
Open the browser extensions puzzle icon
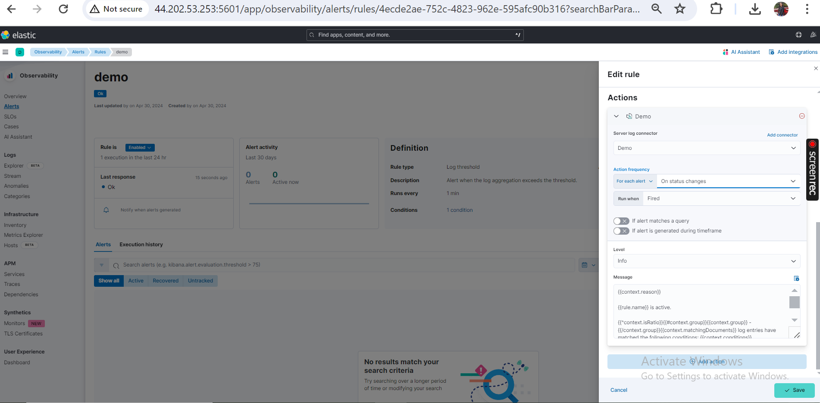[716, 9]
